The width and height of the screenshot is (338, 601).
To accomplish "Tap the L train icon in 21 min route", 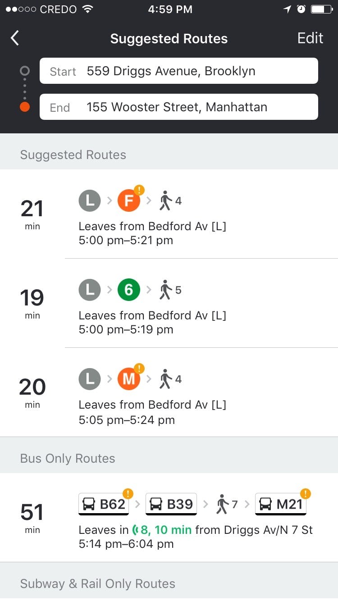I will (x=90, y=200).
